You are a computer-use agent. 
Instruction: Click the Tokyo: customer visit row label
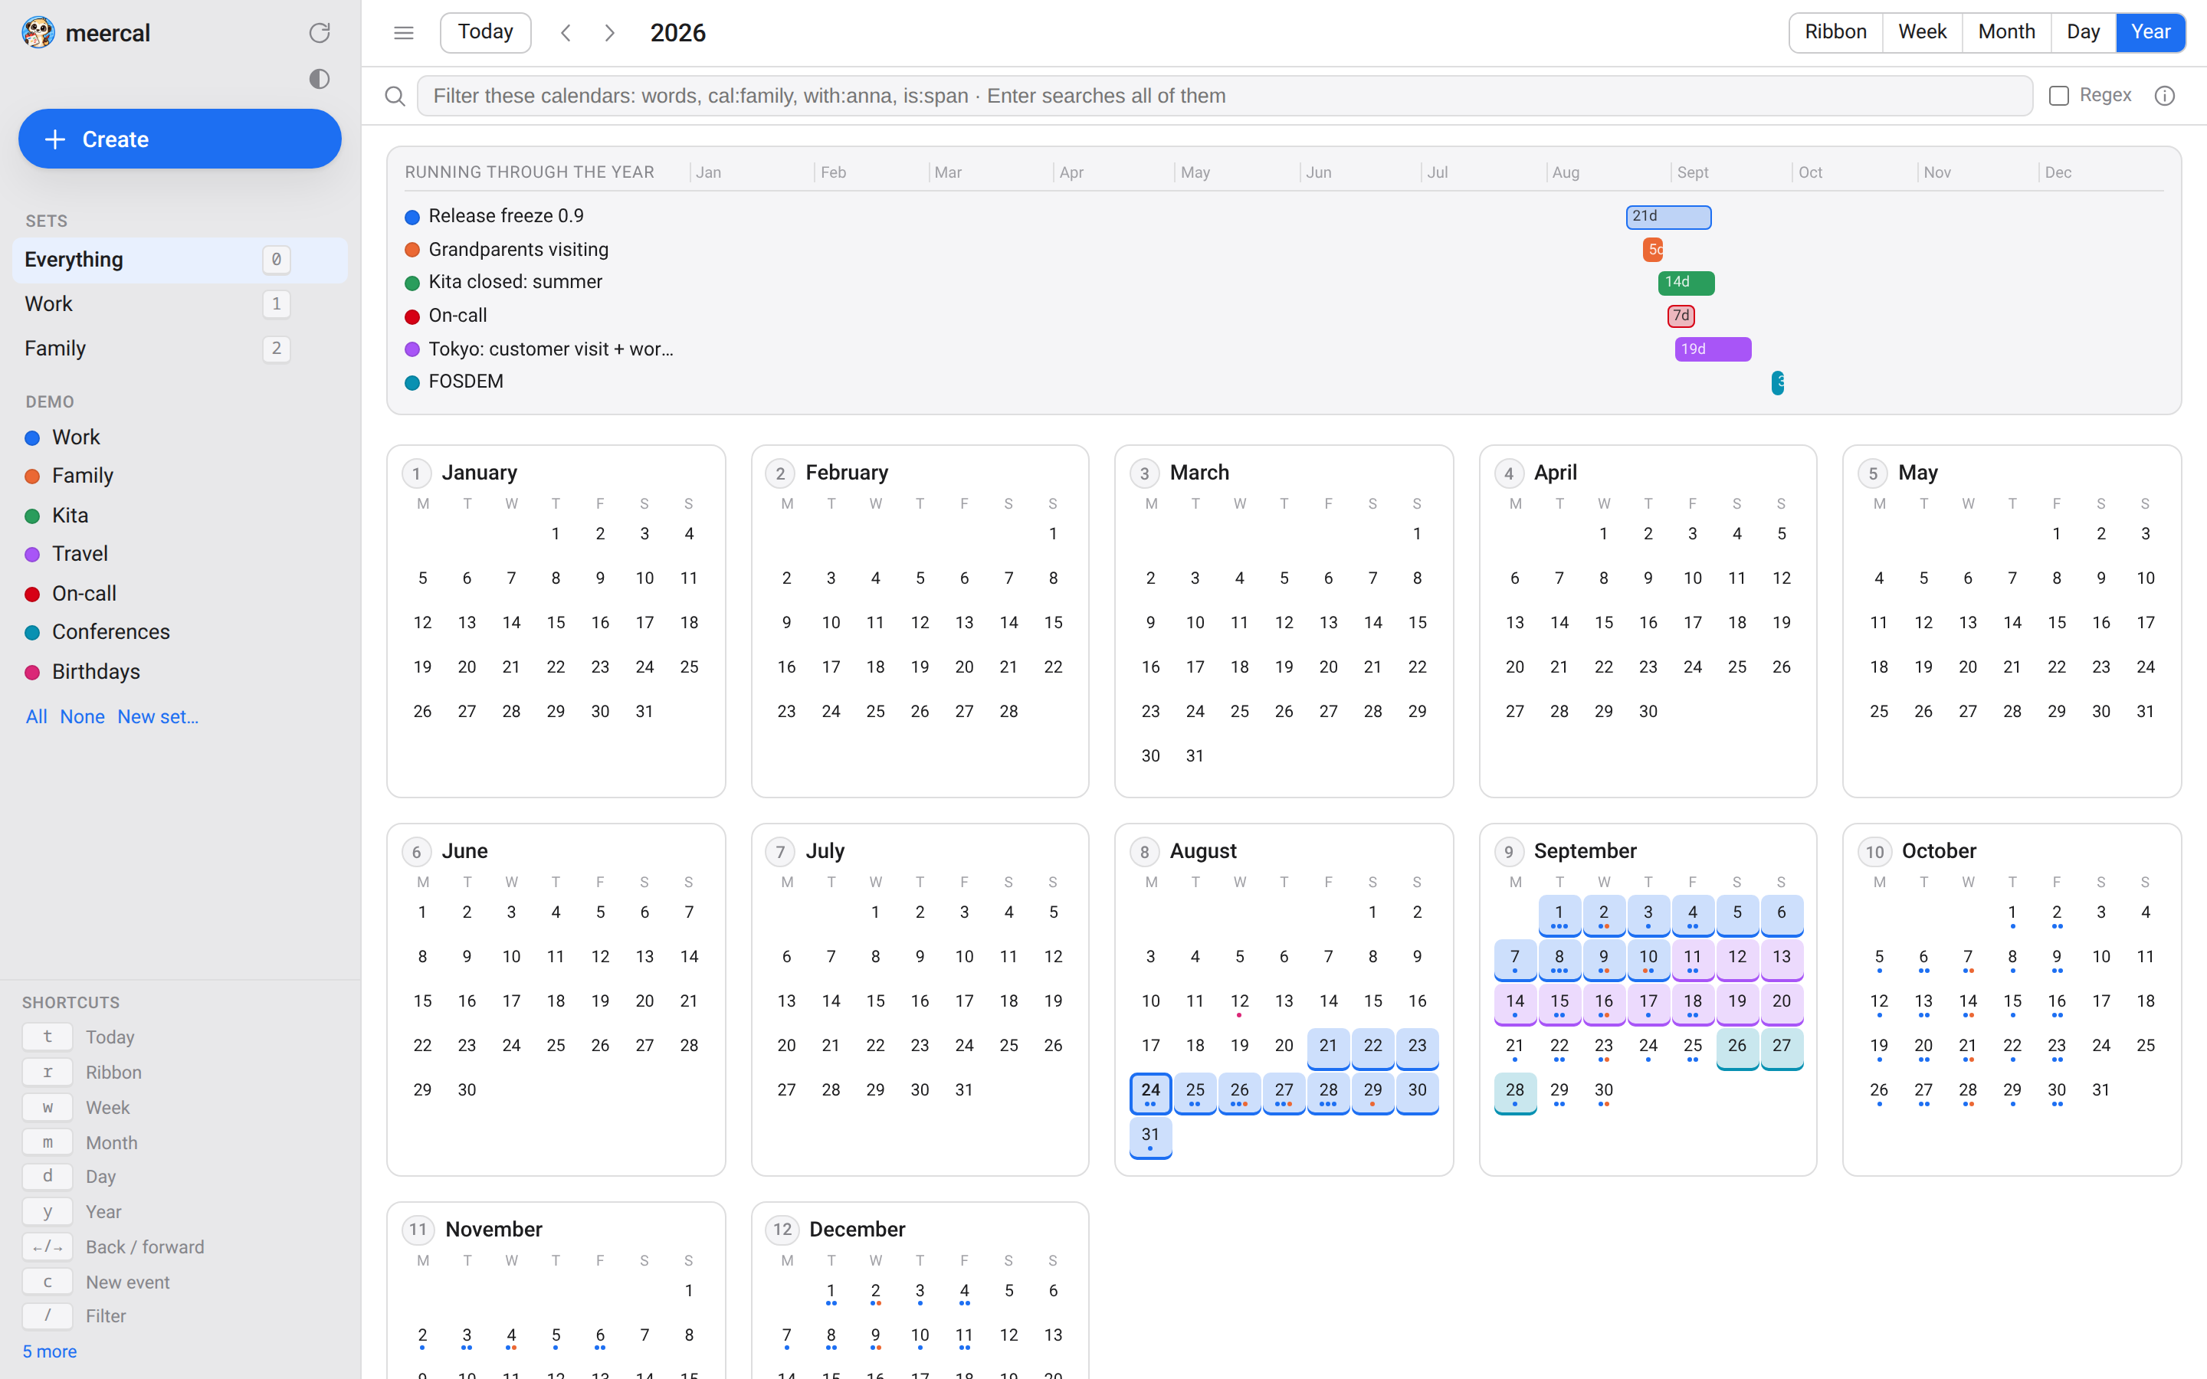[x=551, y=349]
